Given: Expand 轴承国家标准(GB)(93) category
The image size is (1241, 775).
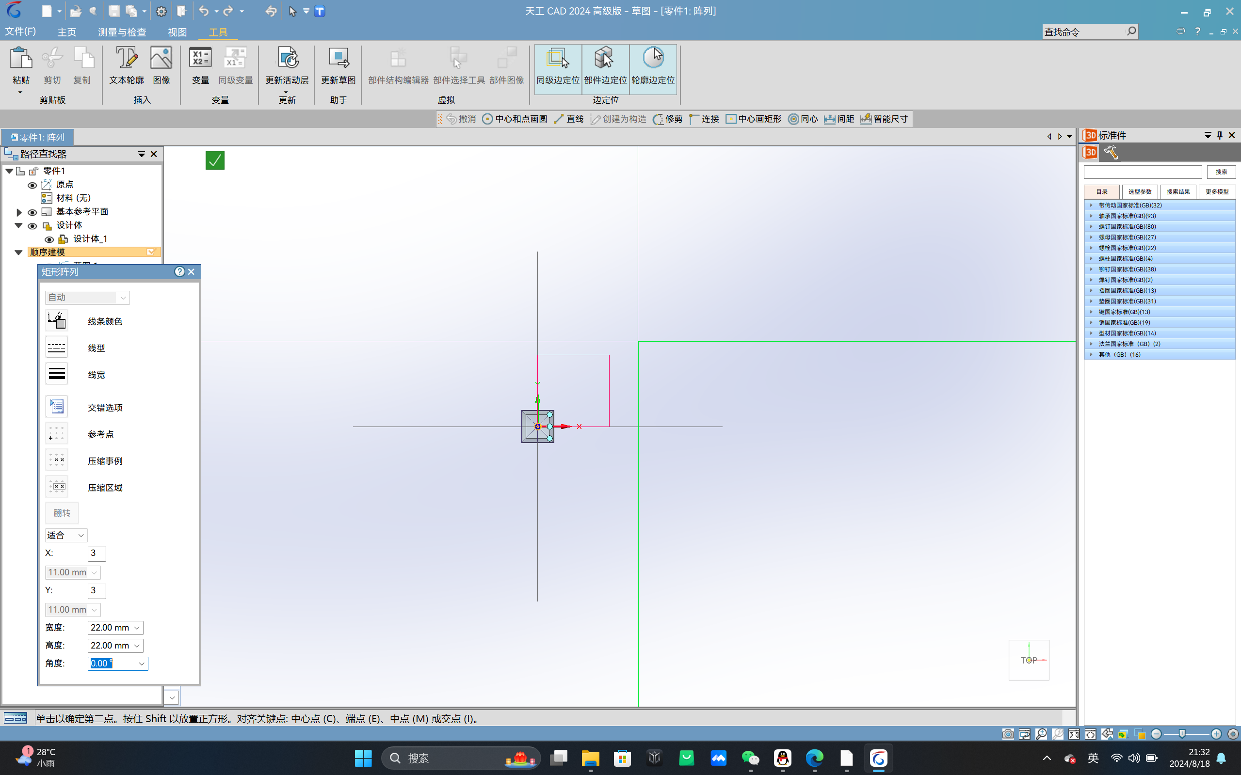Looking at the screenshot, I should point(1091,216).
